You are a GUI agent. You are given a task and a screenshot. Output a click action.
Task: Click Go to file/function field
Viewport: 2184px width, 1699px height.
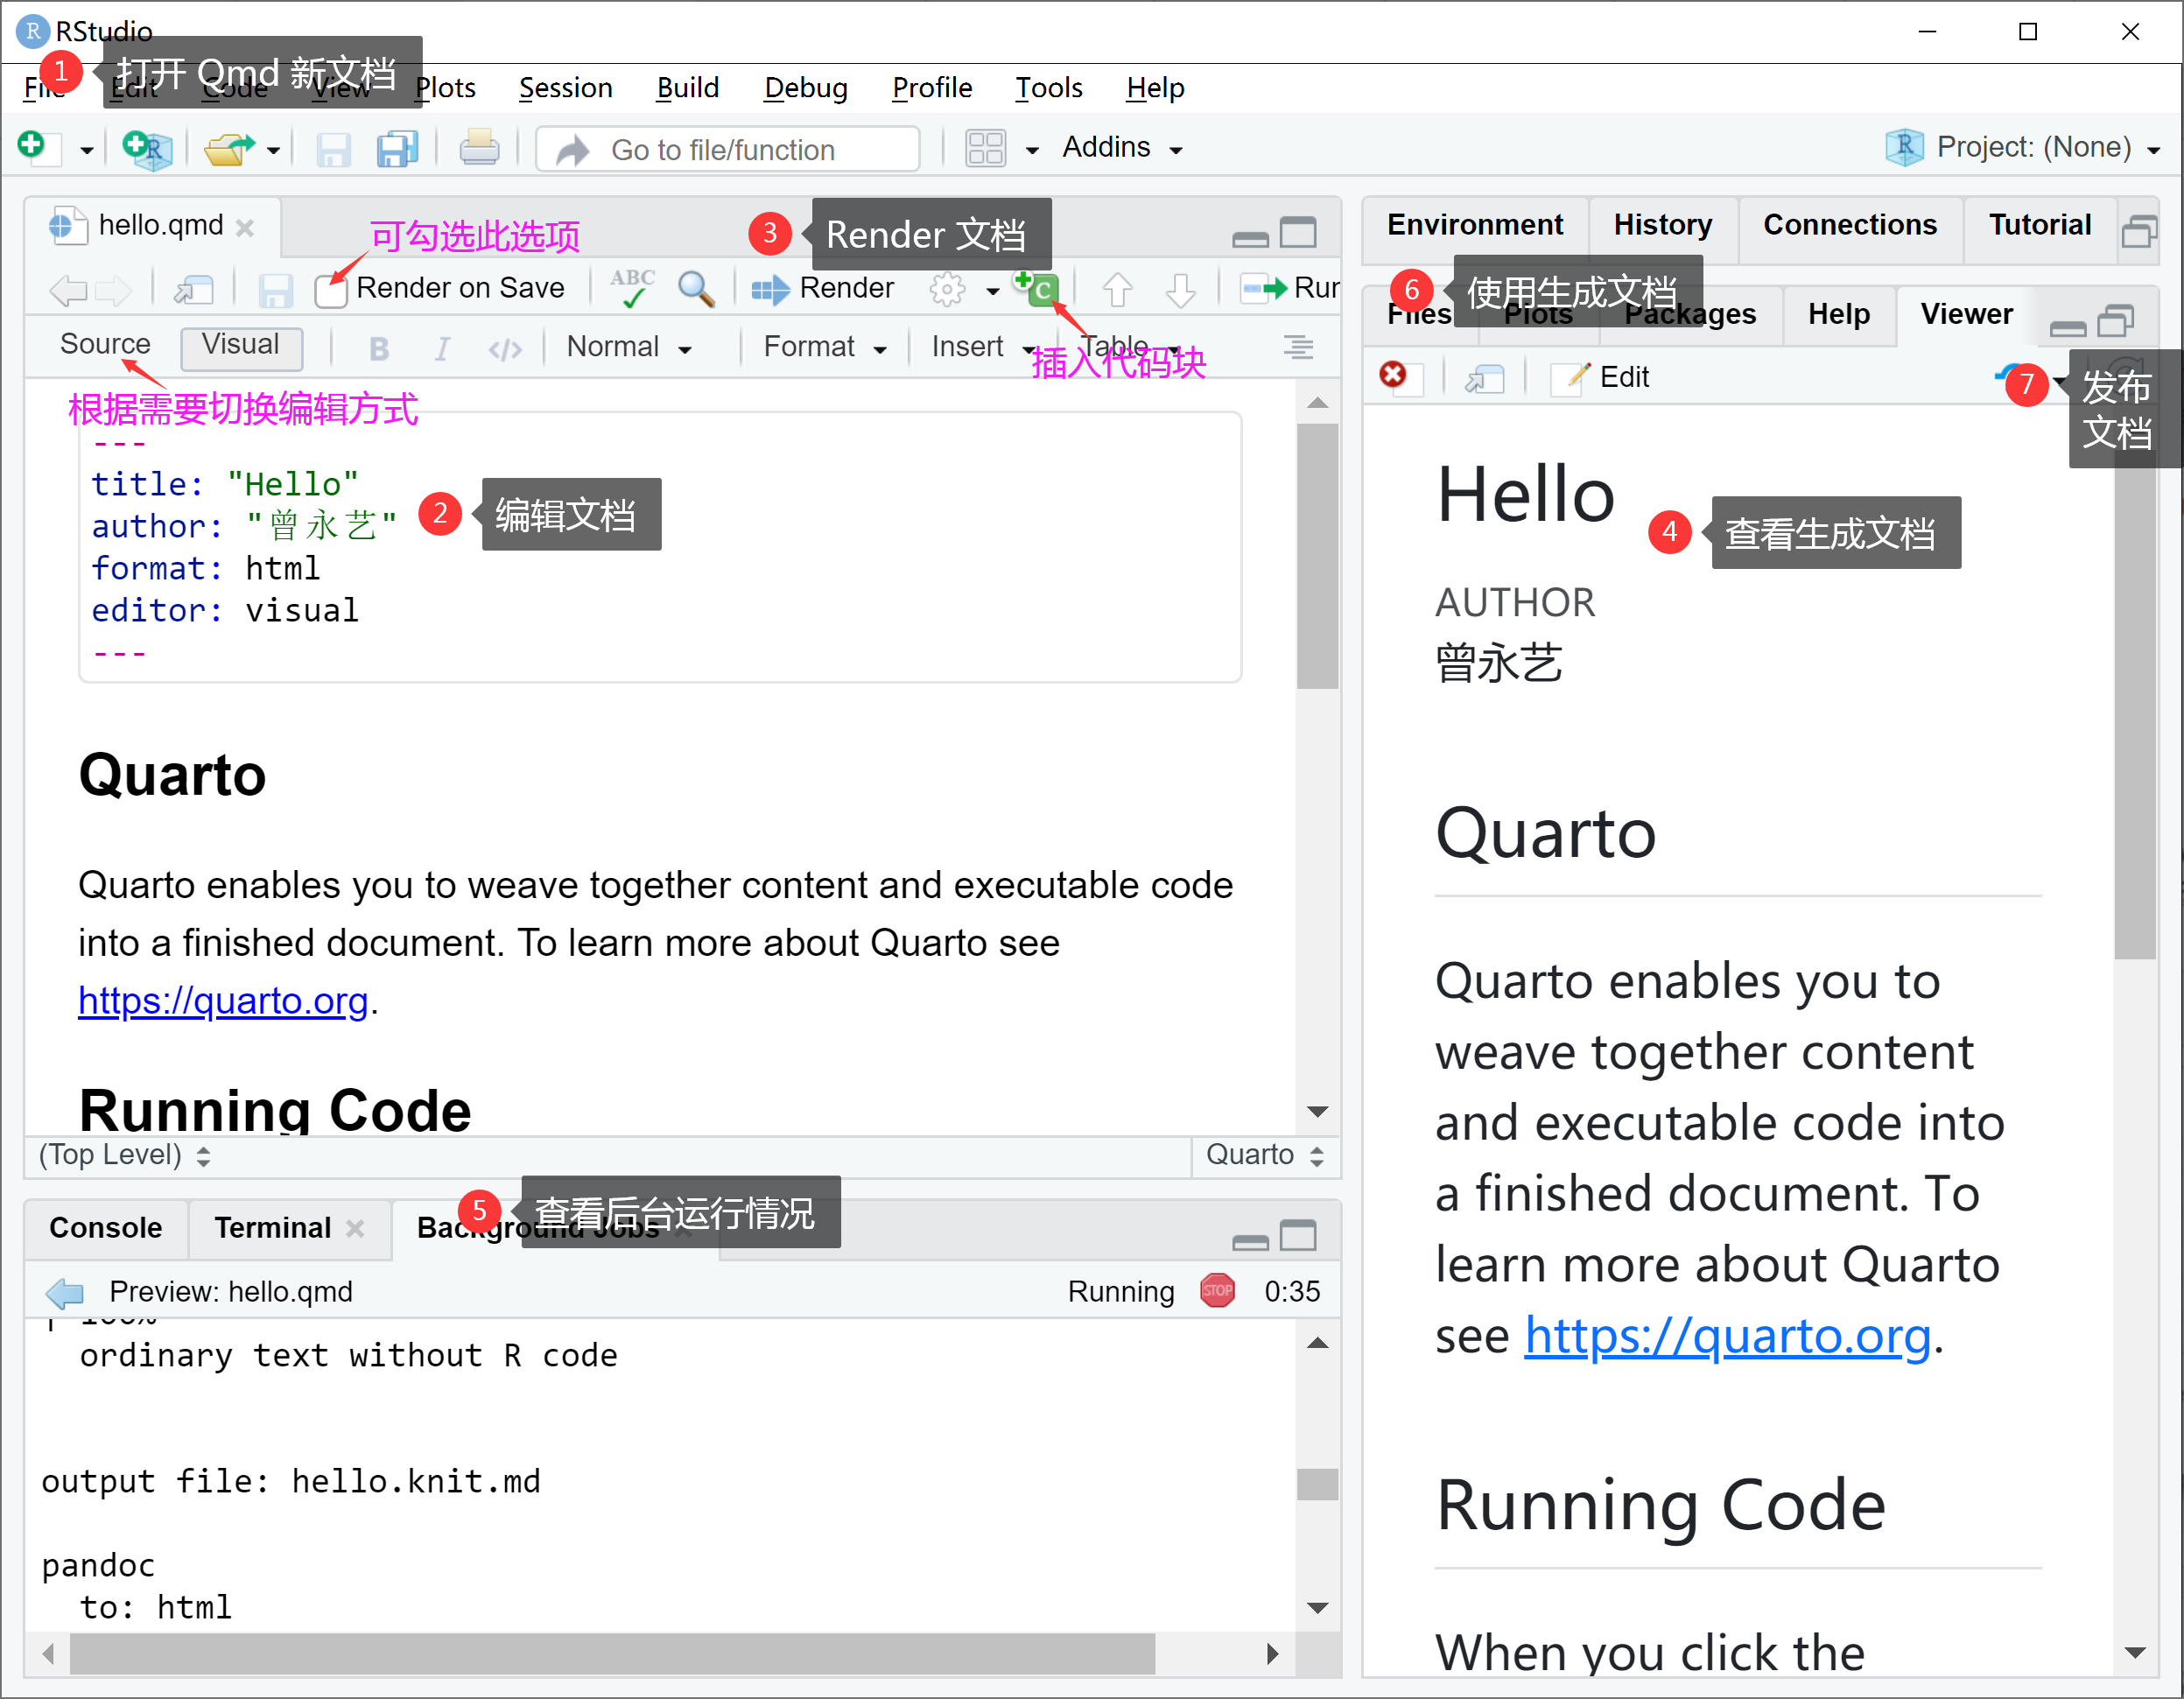coord(727,149)
